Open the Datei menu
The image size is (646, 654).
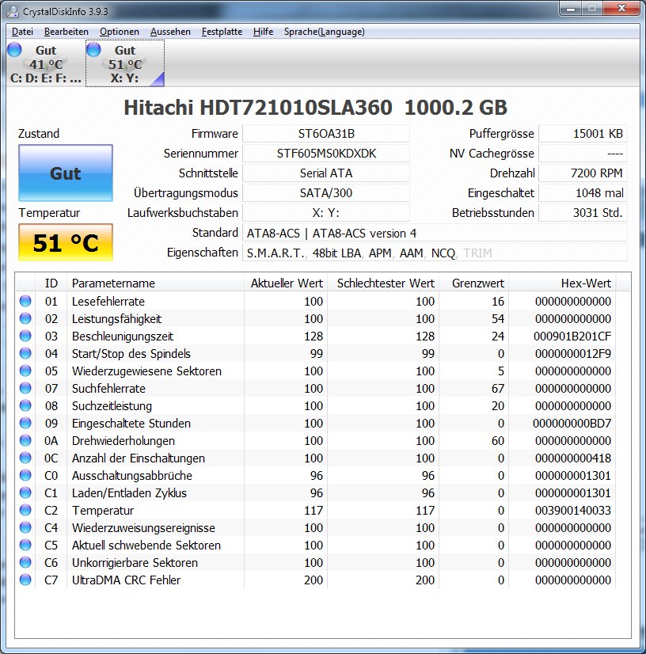click(22, 32)
